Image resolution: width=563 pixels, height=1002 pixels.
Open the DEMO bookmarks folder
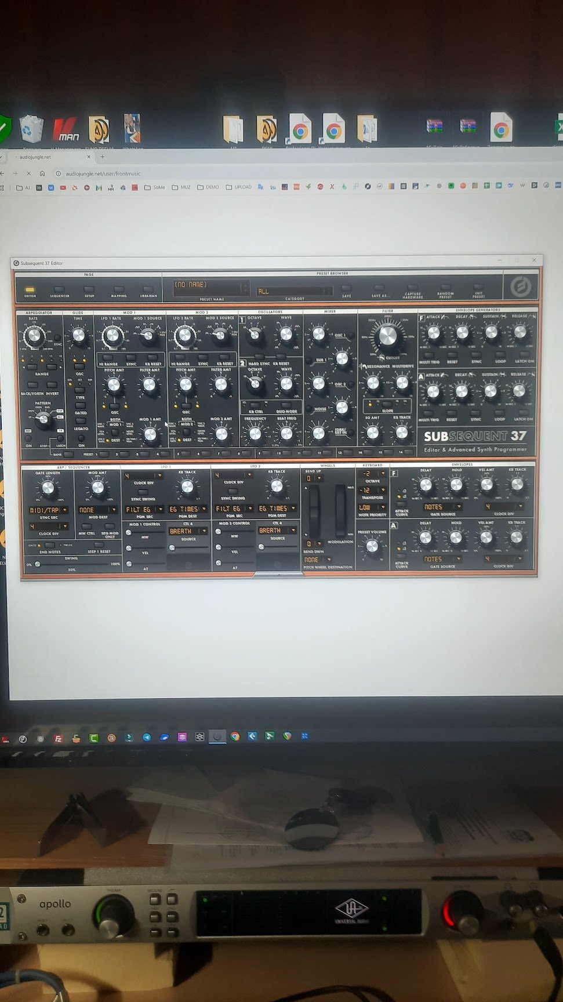[x=208, y=187]
